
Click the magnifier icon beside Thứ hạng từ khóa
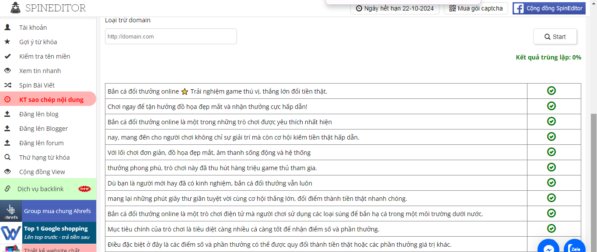point(7,157)
